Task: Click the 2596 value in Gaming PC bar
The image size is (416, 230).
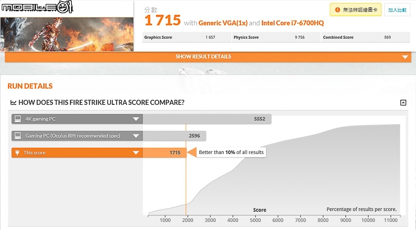Action: click(194, 136)
